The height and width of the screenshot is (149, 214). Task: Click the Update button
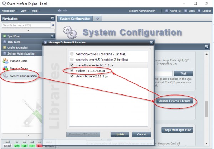coord(119,134)
